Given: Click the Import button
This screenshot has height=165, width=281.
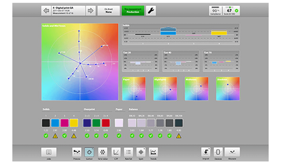Looking at the screenshot, I should (x=206, y=152).
